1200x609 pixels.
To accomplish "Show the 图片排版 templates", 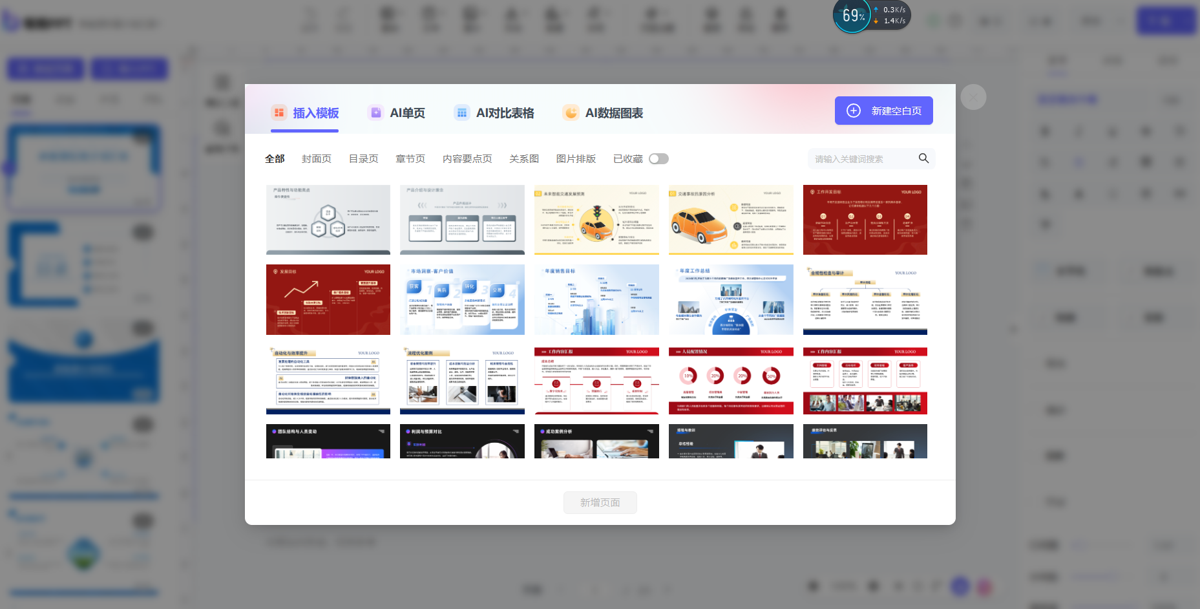I will (x=576, y=159).
